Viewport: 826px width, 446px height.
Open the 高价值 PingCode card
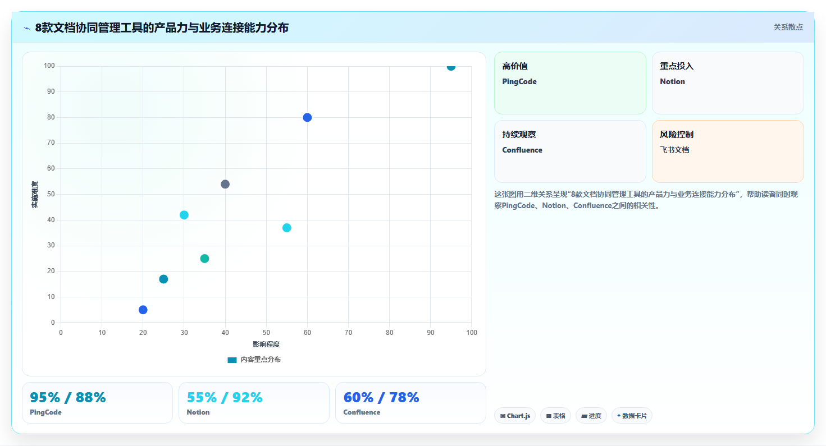570,83
